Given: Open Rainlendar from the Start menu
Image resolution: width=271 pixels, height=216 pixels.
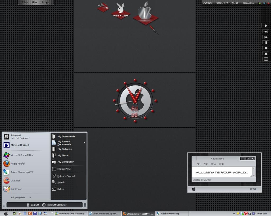Looking at the screenshot, I should tap(12, 189).
